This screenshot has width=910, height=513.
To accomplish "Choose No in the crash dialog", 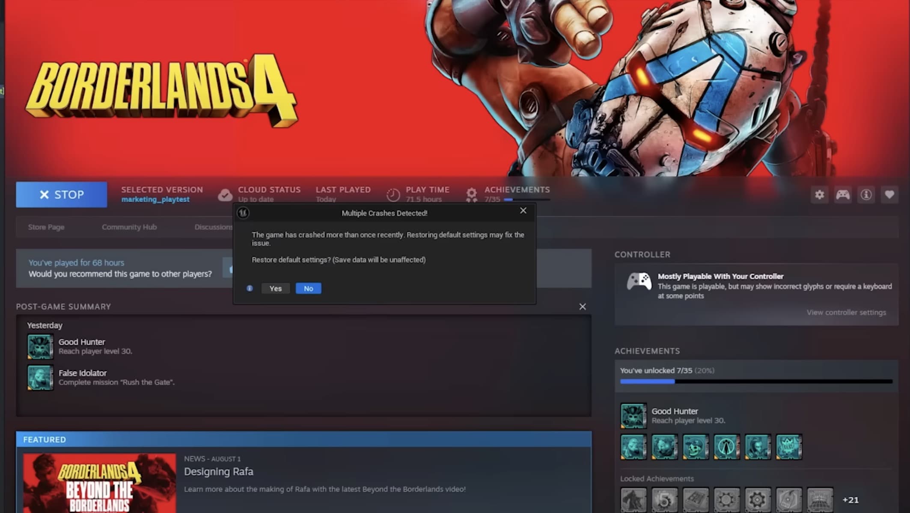I will click(x=308, y=289).
